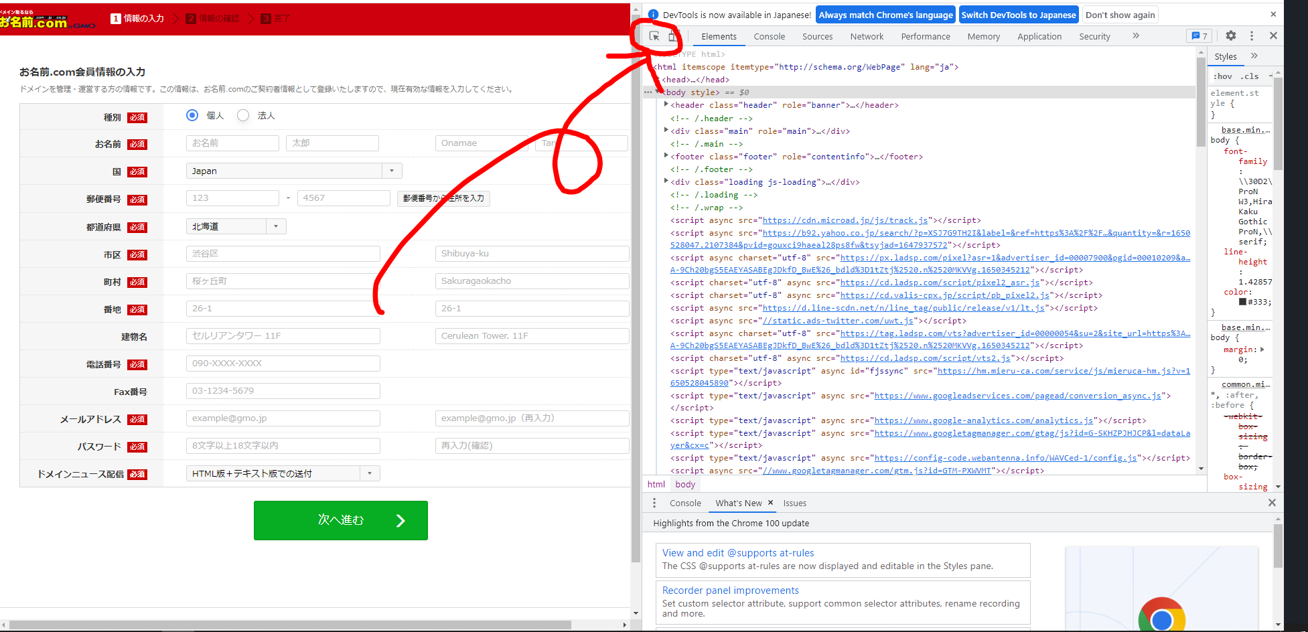Close the bottom drawer panel
1308x632 pixels.
(1272, 503)
